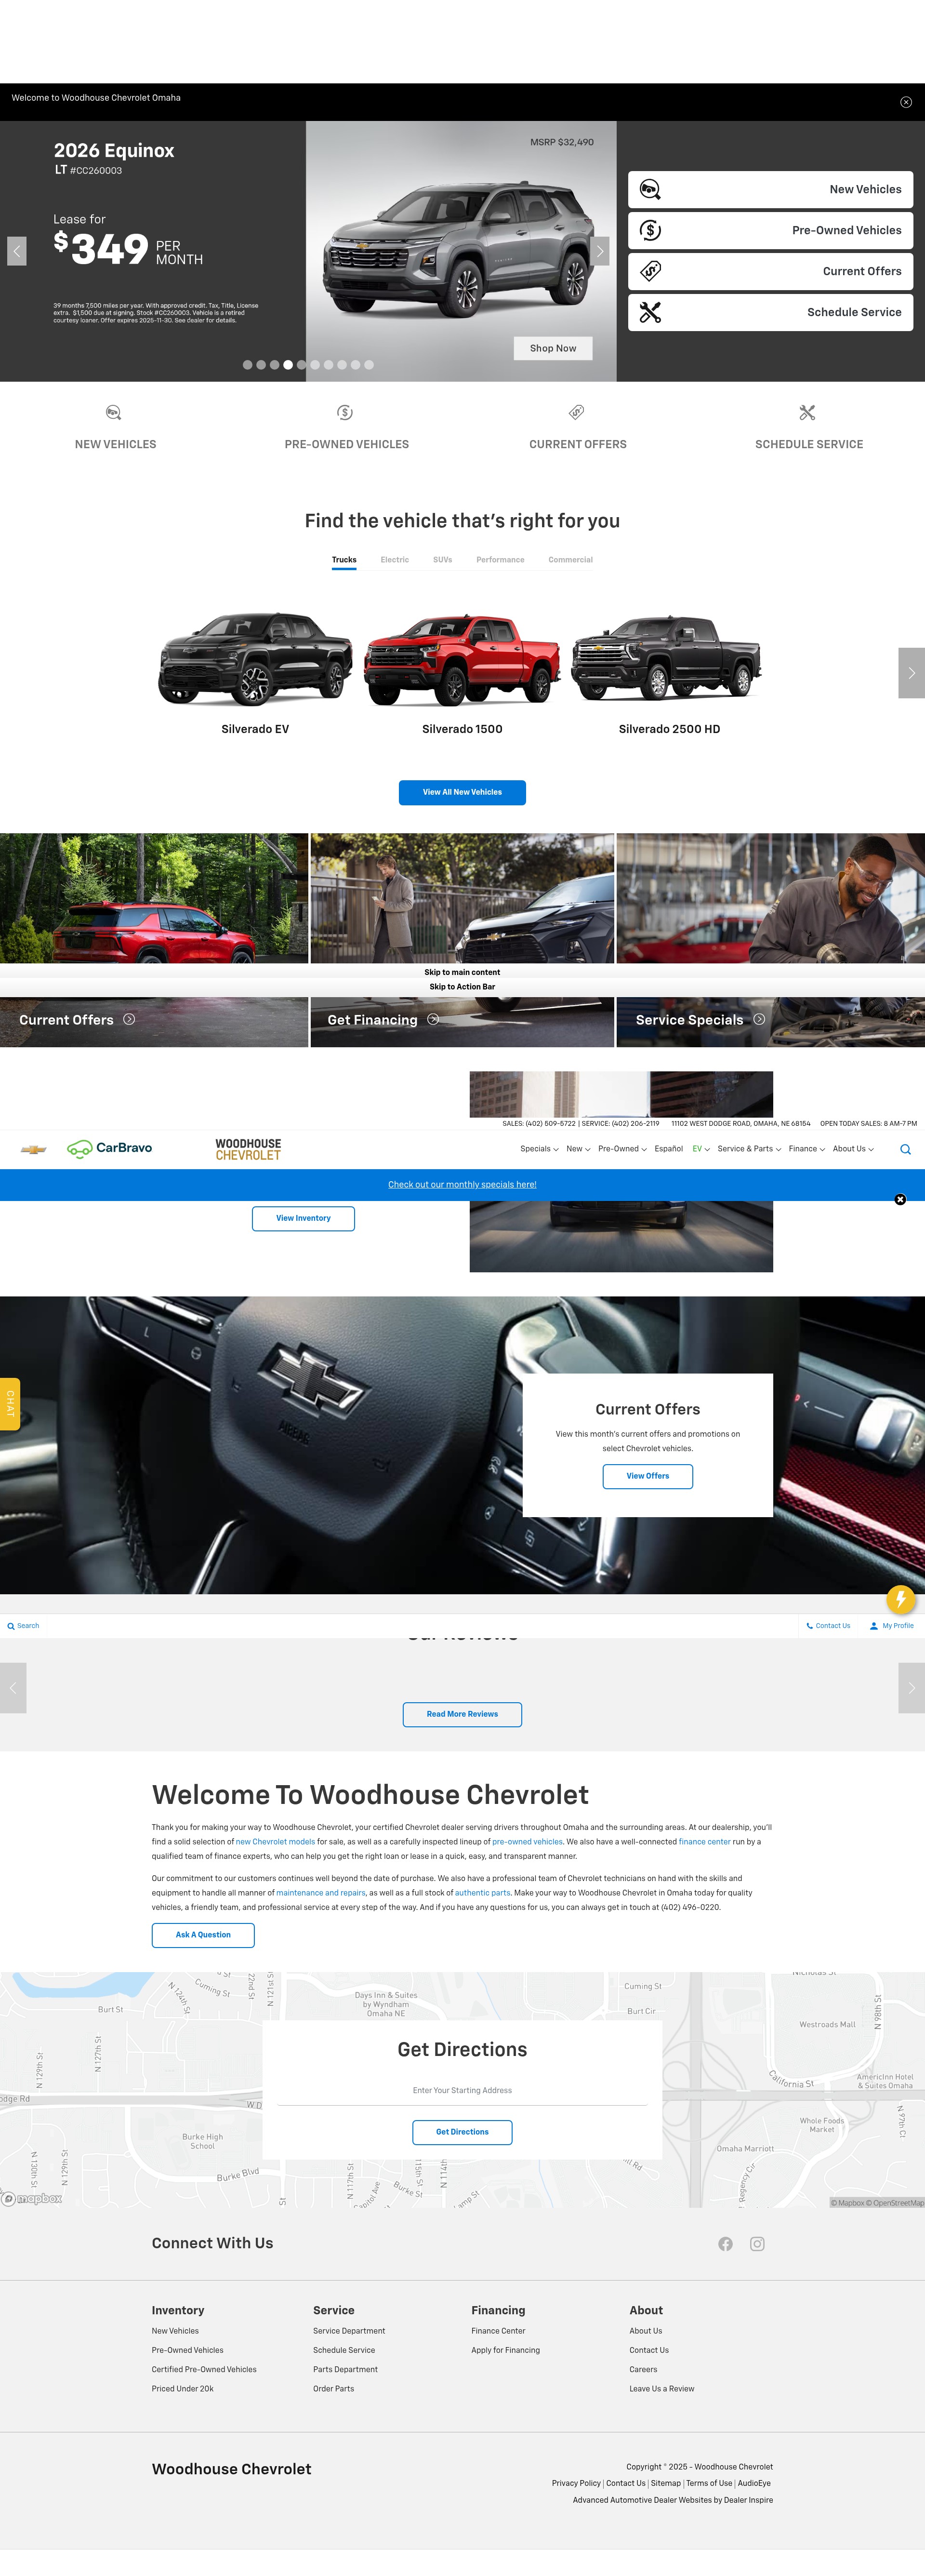Click the Shop Now button on Equinox slide
925x2576 pixels.
pyautogui.click(x=553, y=348)
